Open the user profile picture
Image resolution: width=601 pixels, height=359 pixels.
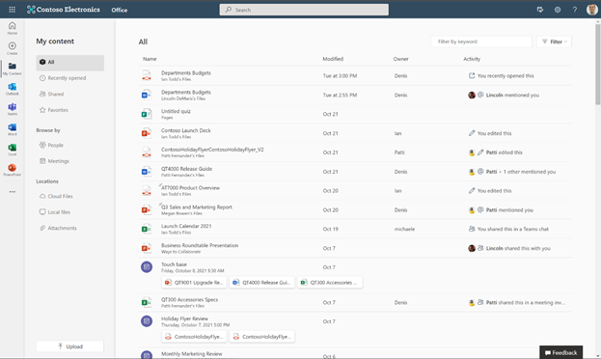pos(591,10)
